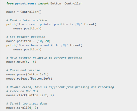Click the number 20 in position tuple
Screen dimensions: 137x111
coord(47,41)
